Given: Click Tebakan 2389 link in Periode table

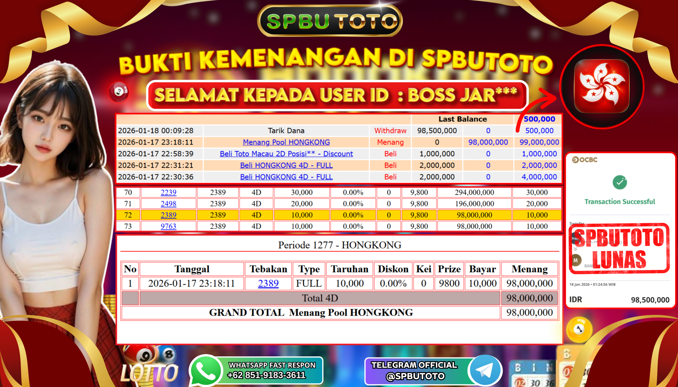Looking at the screenshot, I should pos(268,284).
